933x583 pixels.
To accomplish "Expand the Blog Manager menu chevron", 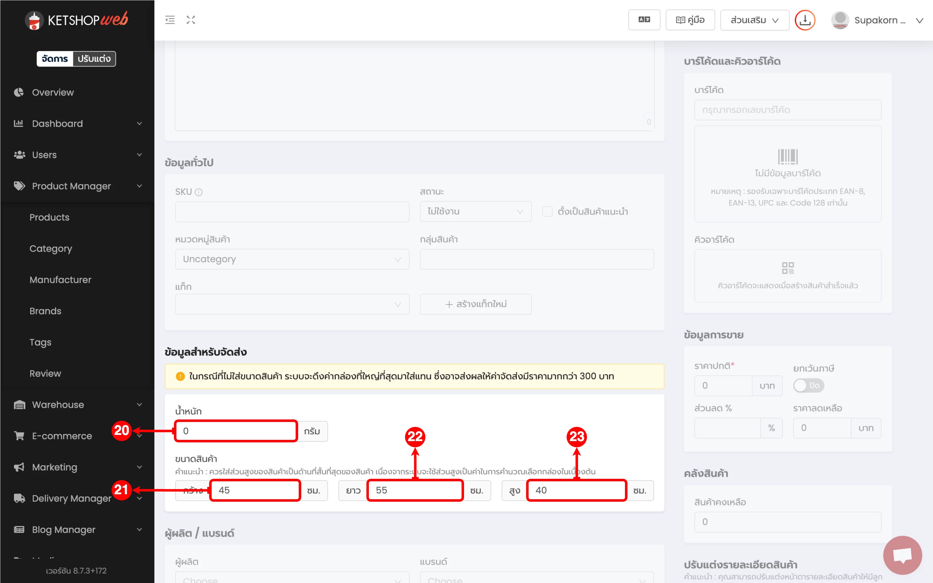I will [139, 530].
